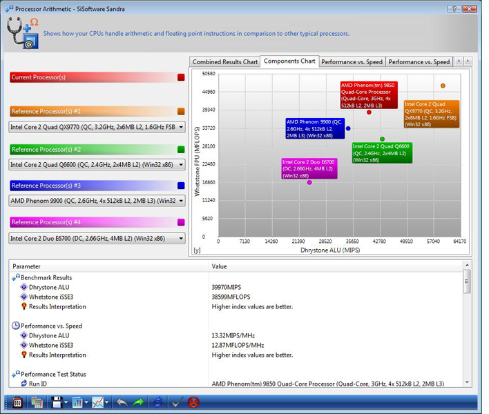Click the Run ID refresh icon

coord(23,384)
